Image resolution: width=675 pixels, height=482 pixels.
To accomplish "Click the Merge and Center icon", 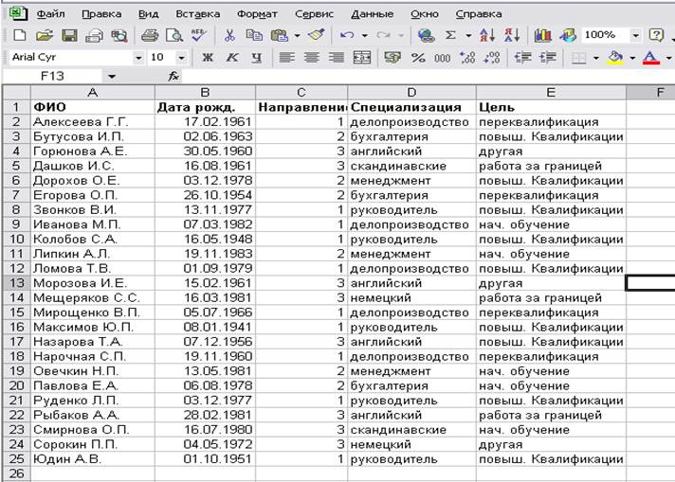I will click(361, 58).
